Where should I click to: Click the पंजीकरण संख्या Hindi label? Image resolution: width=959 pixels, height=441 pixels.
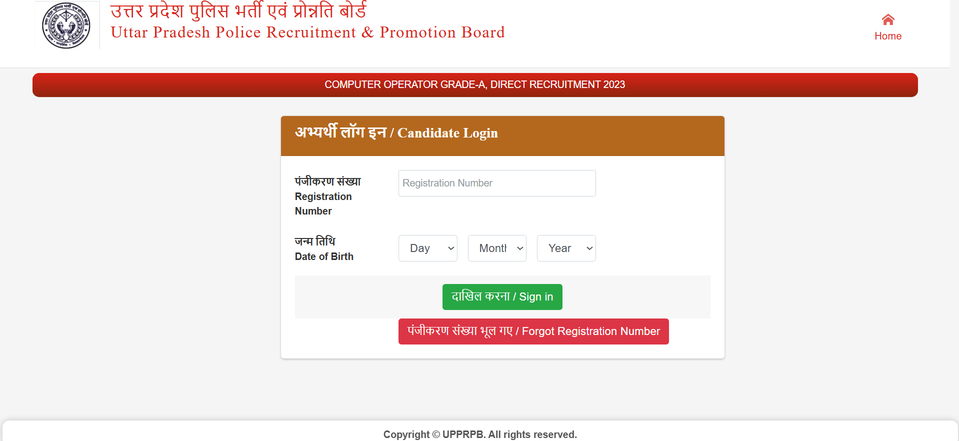click(327, 181)
